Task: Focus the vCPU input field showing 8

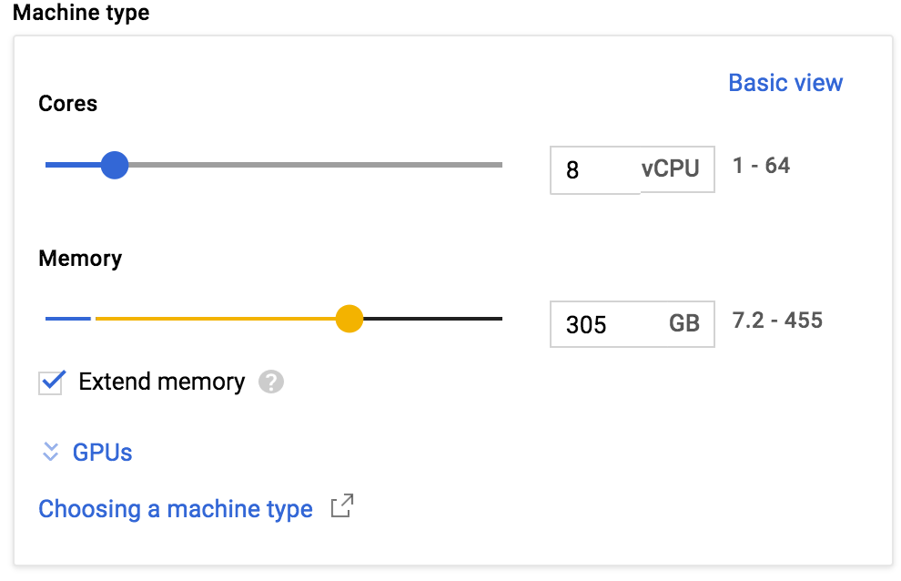Action: pyautogui.click(x=595, y=169)
